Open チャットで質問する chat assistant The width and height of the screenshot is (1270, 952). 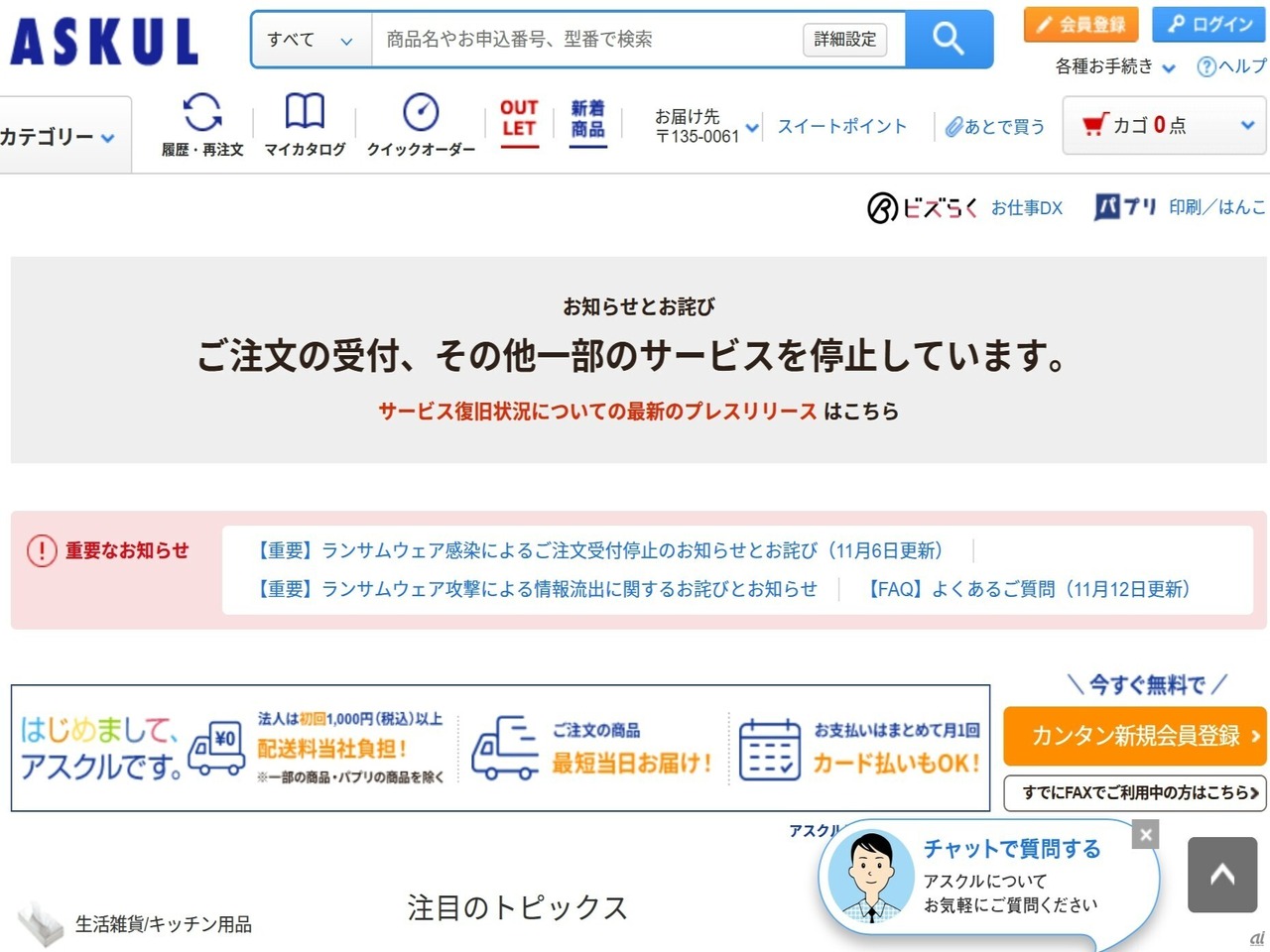point(1012,849)
